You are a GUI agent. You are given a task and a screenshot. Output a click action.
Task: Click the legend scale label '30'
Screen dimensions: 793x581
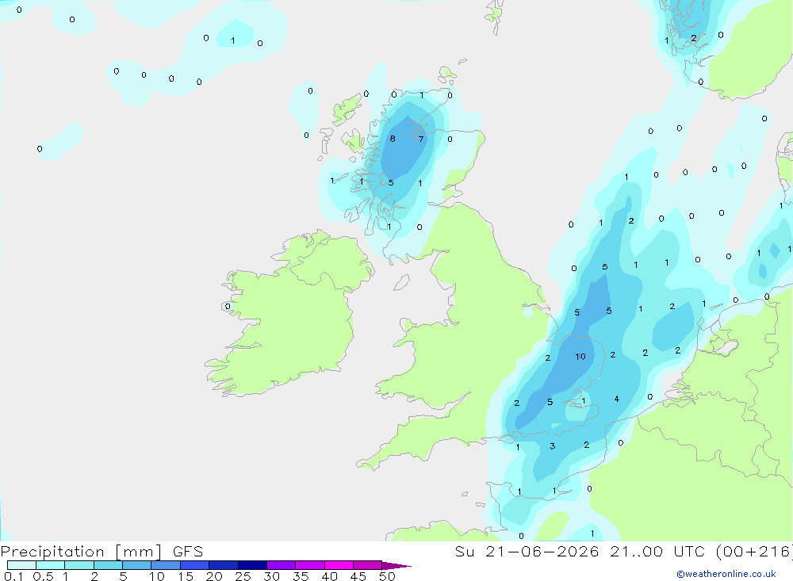(271, 576)
